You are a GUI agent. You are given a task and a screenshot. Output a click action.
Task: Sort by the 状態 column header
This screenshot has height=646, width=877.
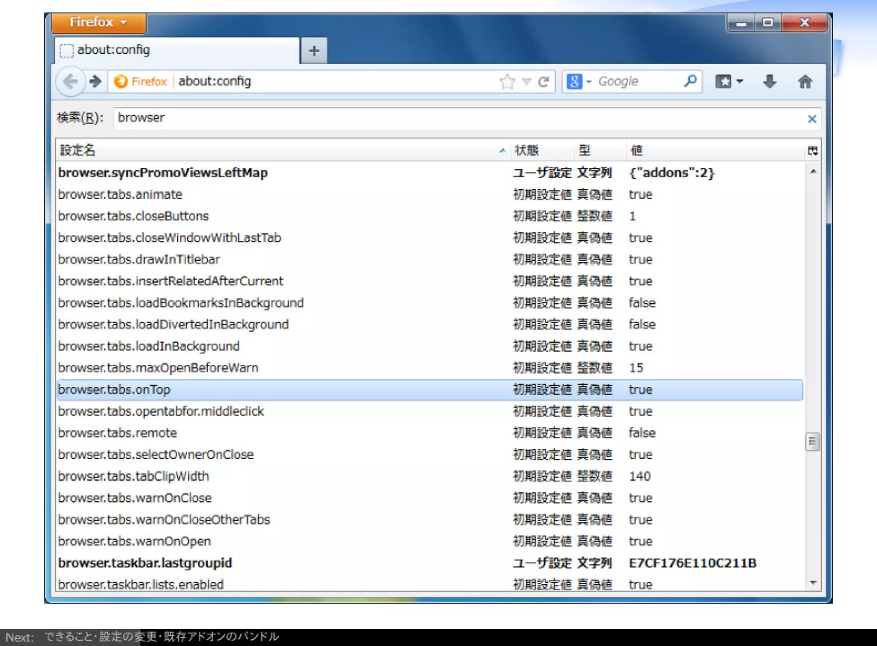542,150
